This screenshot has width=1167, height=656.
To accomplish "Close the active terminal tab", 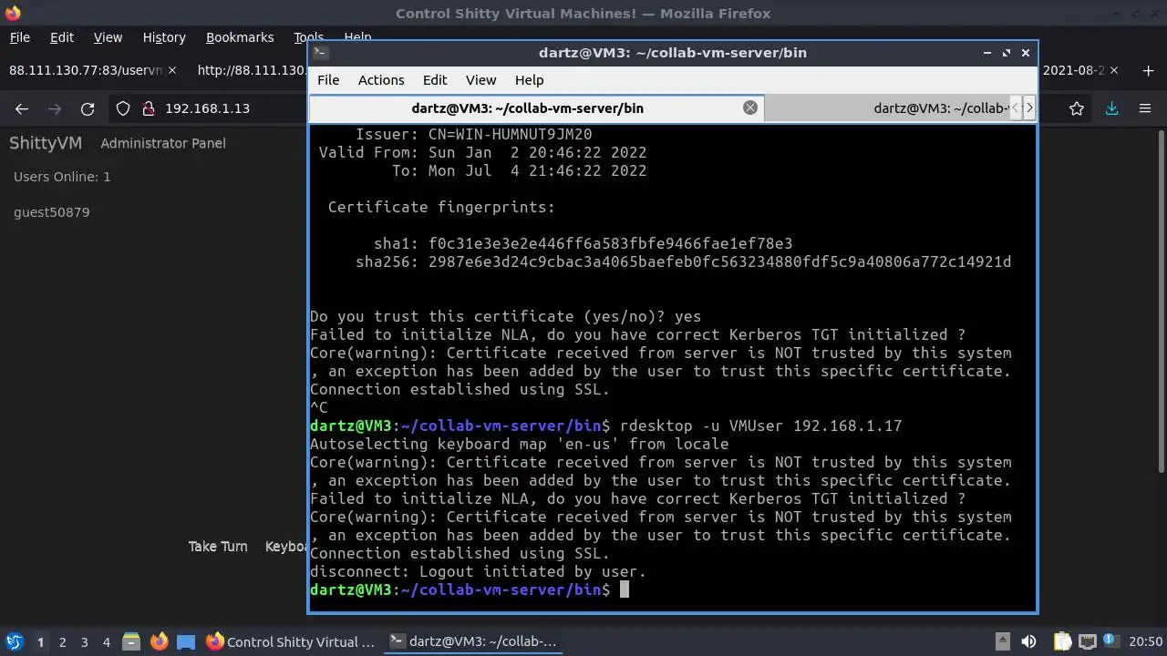I will click(x=750, y=108).
